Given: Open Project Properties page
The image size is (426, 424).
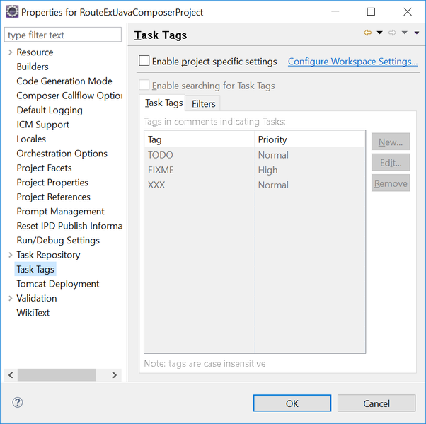Looking at the screenshot, I should tap(52, 183).
